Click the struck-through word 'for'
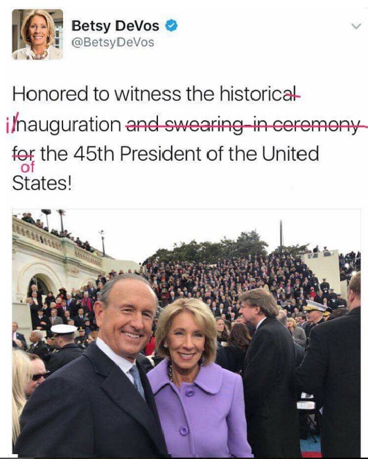 pyautogui.click(x=24, y=153)
